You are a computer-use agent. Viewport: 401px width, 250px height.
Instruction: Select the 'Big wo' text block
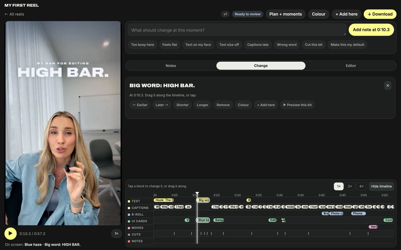(x=203, y=200)
